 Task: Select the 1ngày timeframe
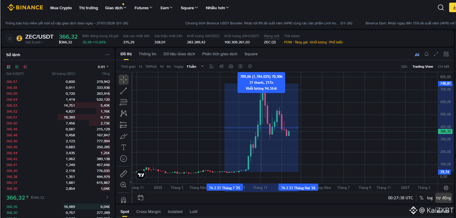(x=179, y=67)
